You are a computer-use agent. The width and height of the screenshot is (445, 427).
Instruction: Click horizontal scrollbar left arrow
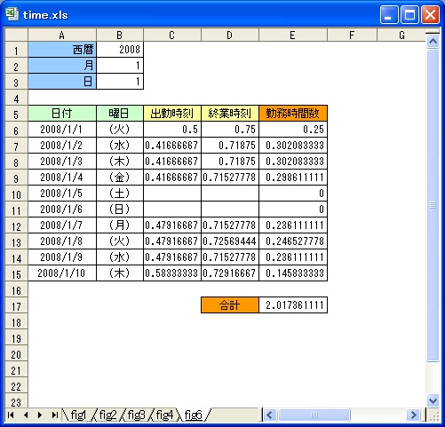269,415
